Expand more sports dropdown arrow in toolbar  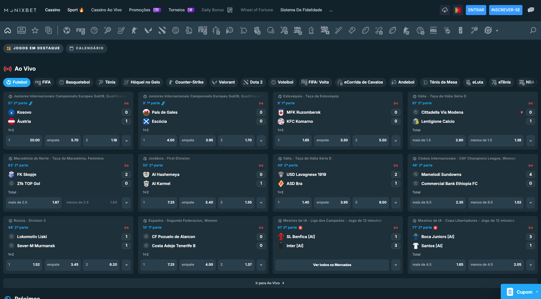[497, 31]
